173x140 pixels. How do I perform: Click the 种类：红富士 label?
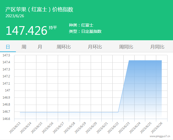point(81,25)
